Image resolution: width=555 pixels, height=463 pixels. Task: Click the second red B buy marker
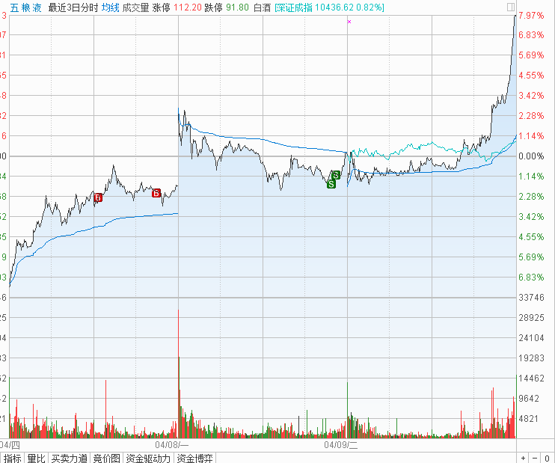pos(156,193)
